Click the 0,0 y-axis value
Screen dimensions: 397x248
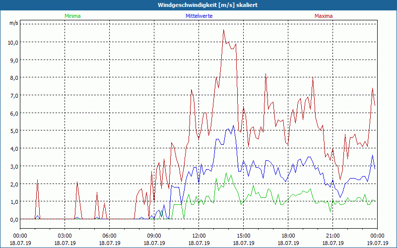pyautogui.click(x=14, y=220)
